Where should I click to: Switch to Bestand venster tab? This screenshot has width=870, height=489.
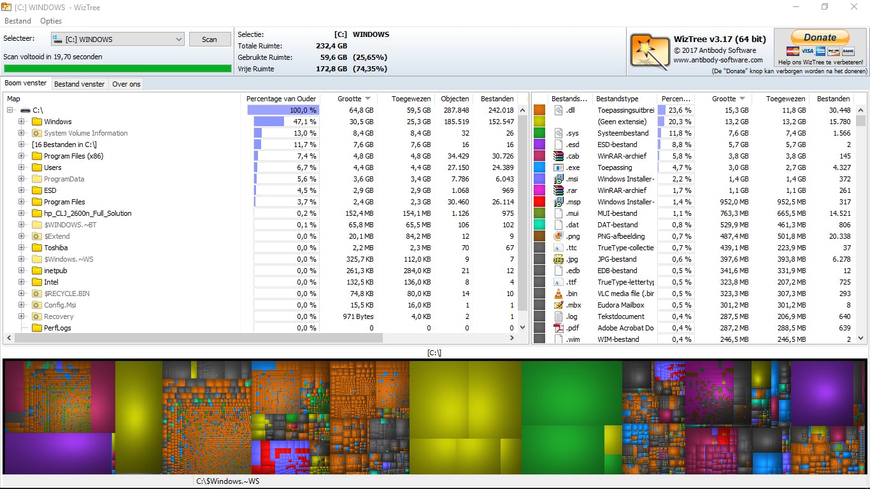[x=80, y=84]
